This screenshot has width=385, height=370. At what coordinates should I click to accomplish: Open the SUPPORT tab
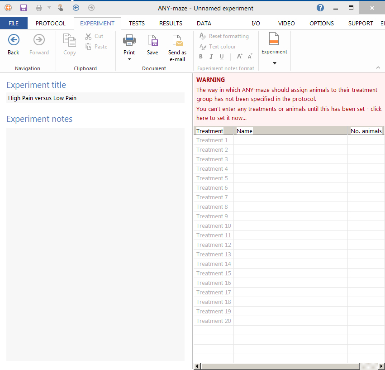point(361,24)
